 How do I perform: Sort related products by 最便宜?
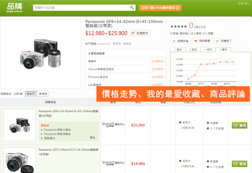click(43, 94)
